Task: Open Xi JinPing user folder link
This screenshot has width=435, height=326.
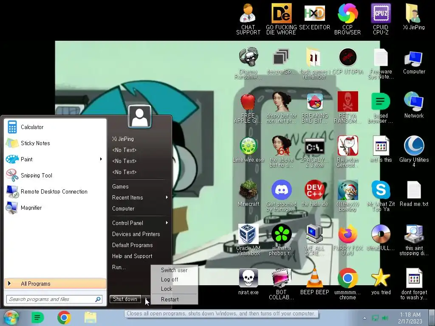Action: 123,139
